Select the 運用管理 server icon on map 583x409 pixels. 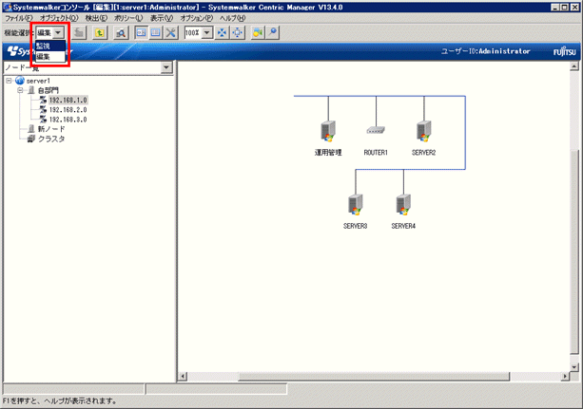coord(328,131)
